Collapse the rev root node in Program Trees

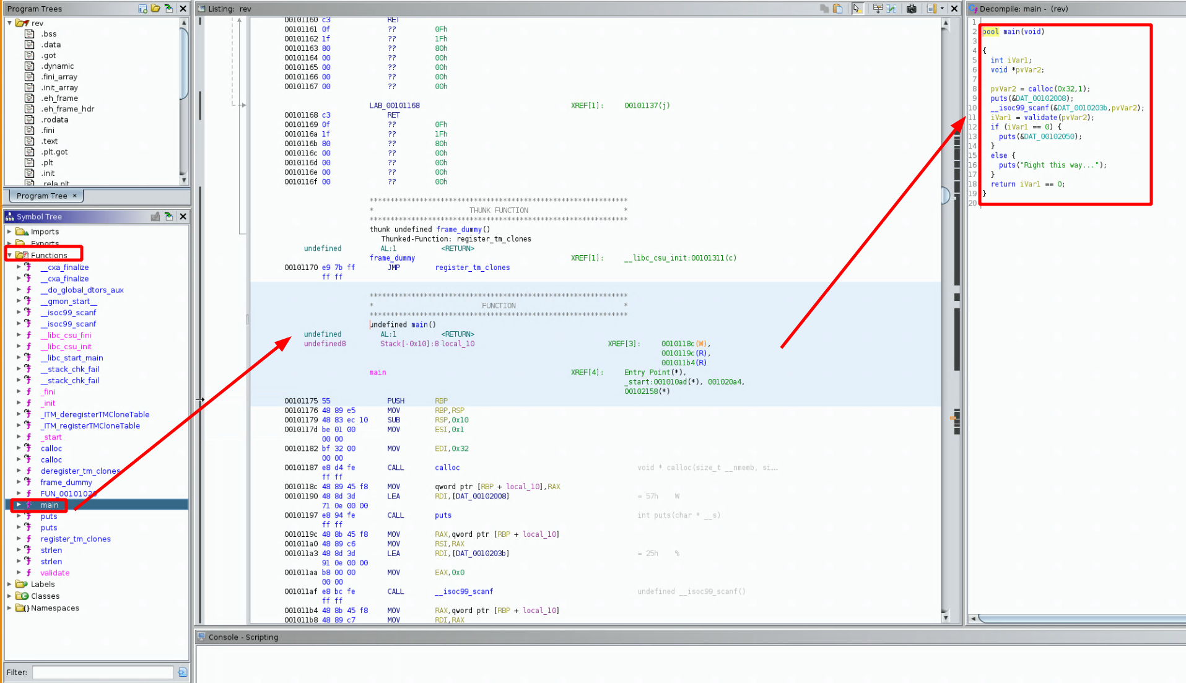tap(10, 23)
